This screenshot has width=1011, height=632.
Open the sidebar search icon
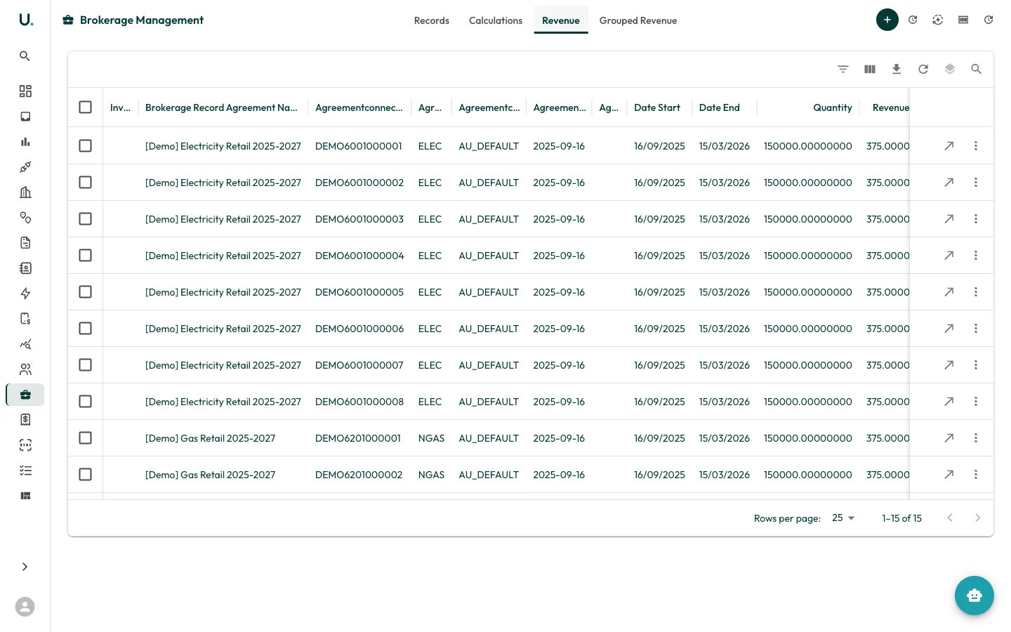(25, 56)
